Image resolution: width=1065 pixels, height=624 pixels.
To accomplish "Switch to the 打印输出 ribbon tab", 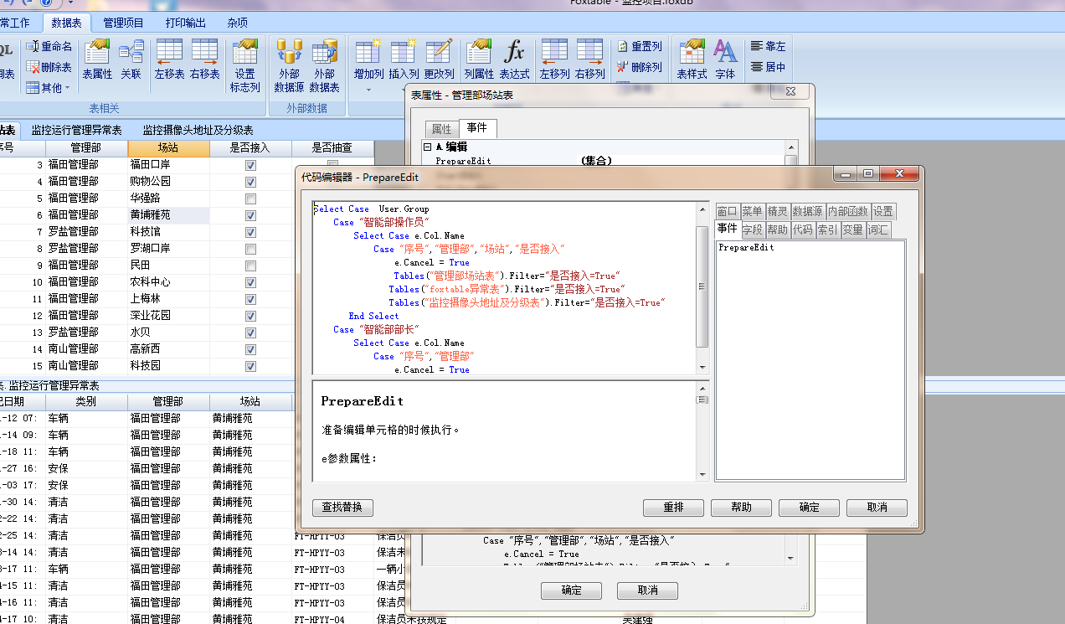I will coord(185,23).
